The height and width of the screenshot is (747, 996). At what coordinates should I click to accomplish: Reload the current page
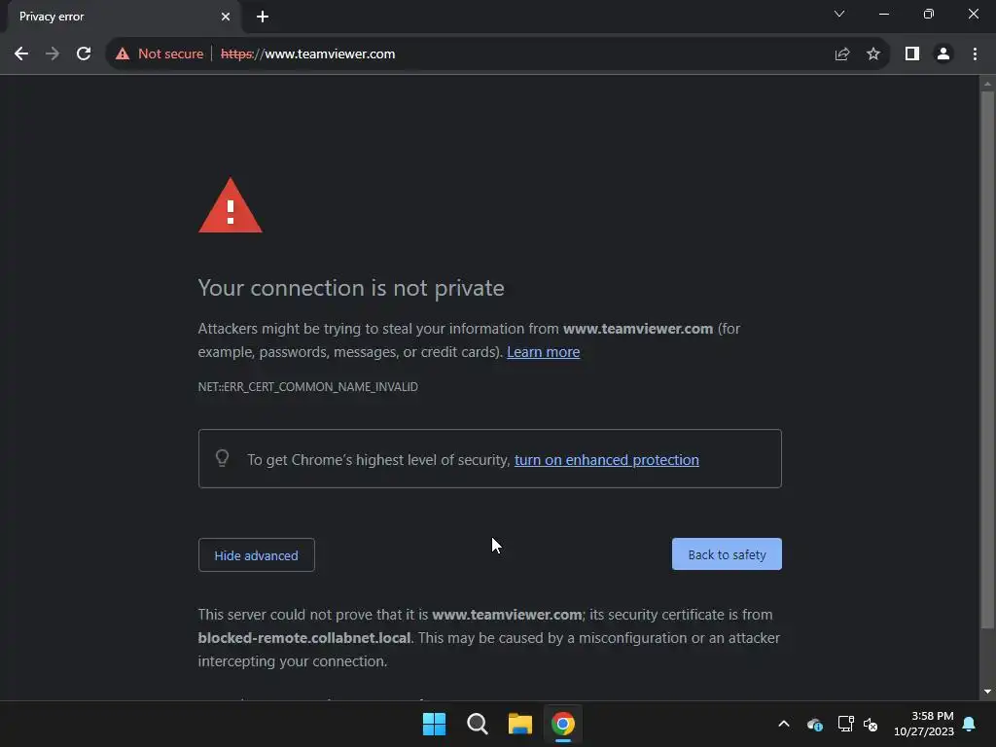[x=84, y=54]
